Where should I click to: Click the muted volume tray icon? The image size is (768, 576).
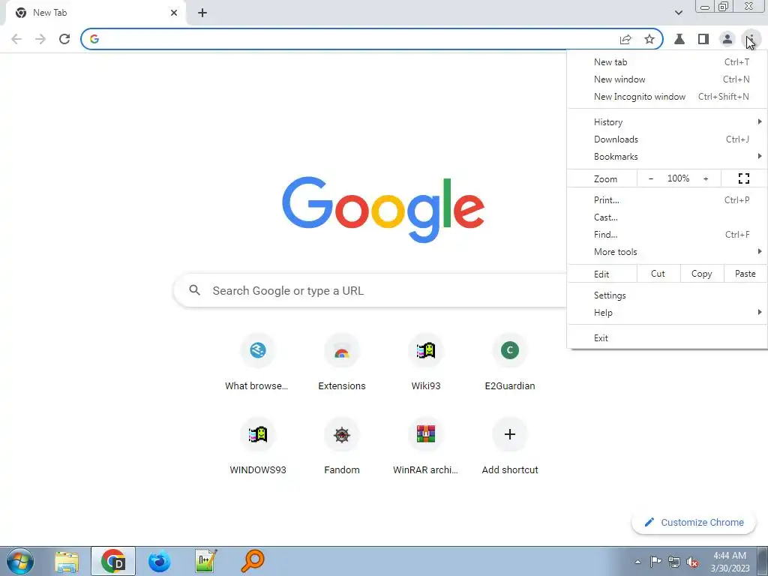[692, 562]
